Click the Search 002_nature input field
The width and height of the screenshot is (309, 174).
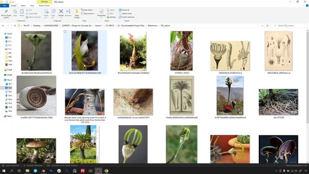pyautogui.click(x=290, y=26)
